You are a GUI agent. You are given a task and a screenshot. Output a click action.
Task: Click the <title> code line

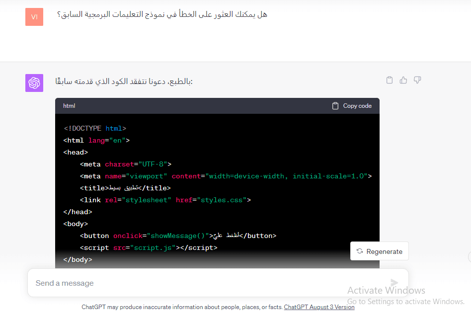pos(125,188)
